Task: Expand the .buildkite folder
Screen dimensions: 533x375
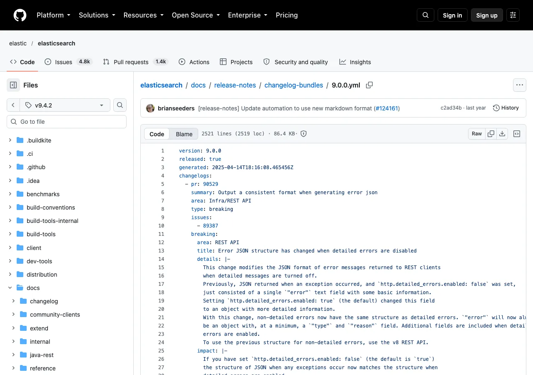Action: coord(10,140)
